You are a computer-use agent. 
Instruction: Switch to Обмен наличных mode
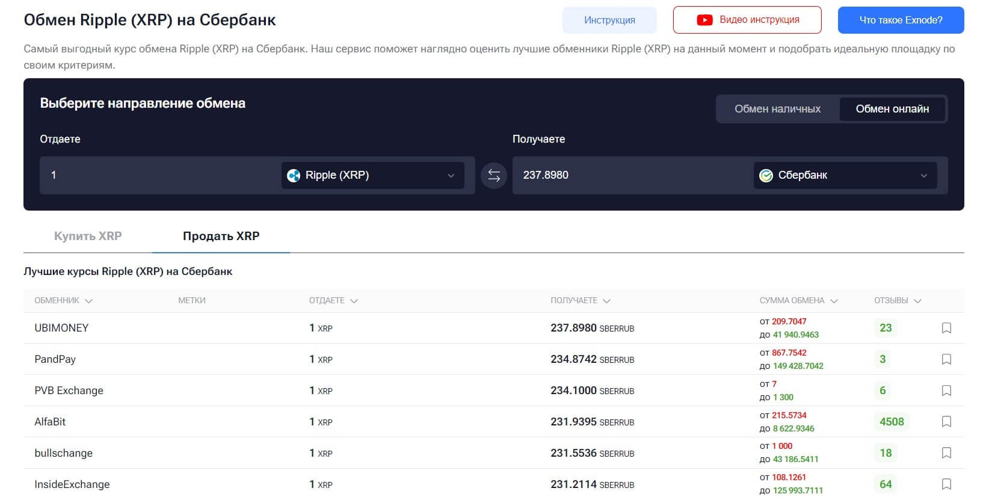(777, 109)
